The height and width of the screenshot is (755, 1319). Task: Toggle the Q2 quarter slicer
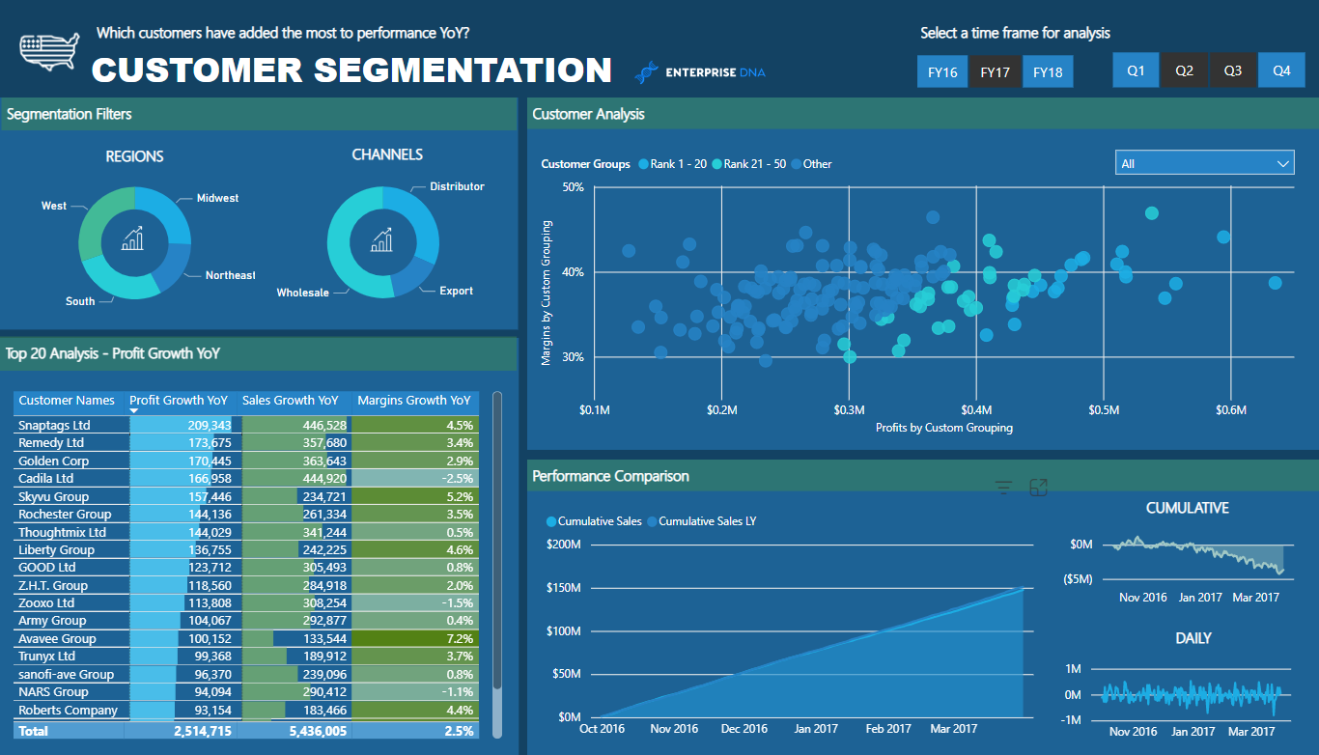[1185, 70]
